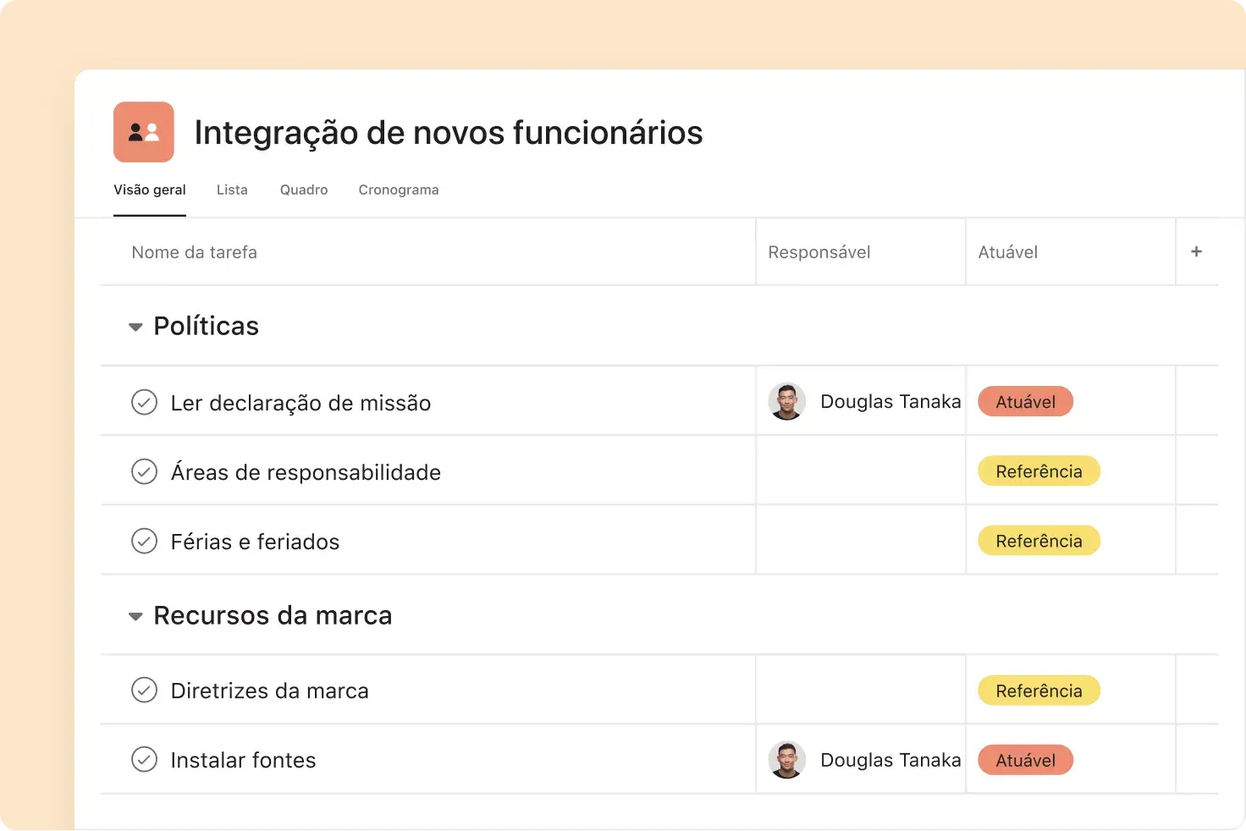This screenshot has width=1246, height=831.
Task: Click the plus to add a new column
Action: point(1196,251)
